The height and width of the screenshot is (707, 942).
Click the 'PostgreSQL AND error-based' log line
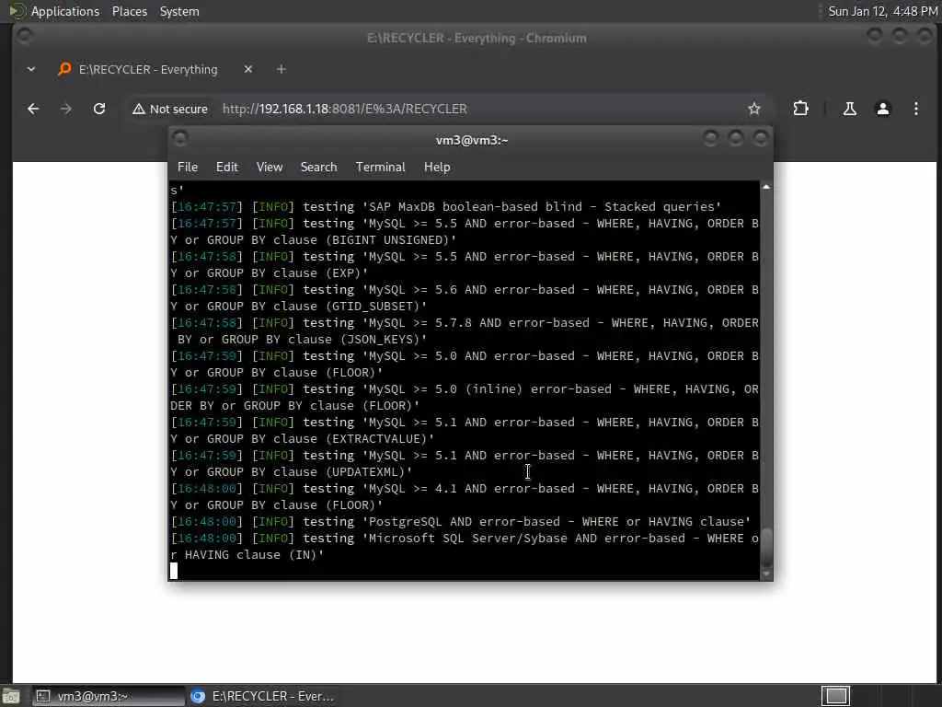click(460, 522)
